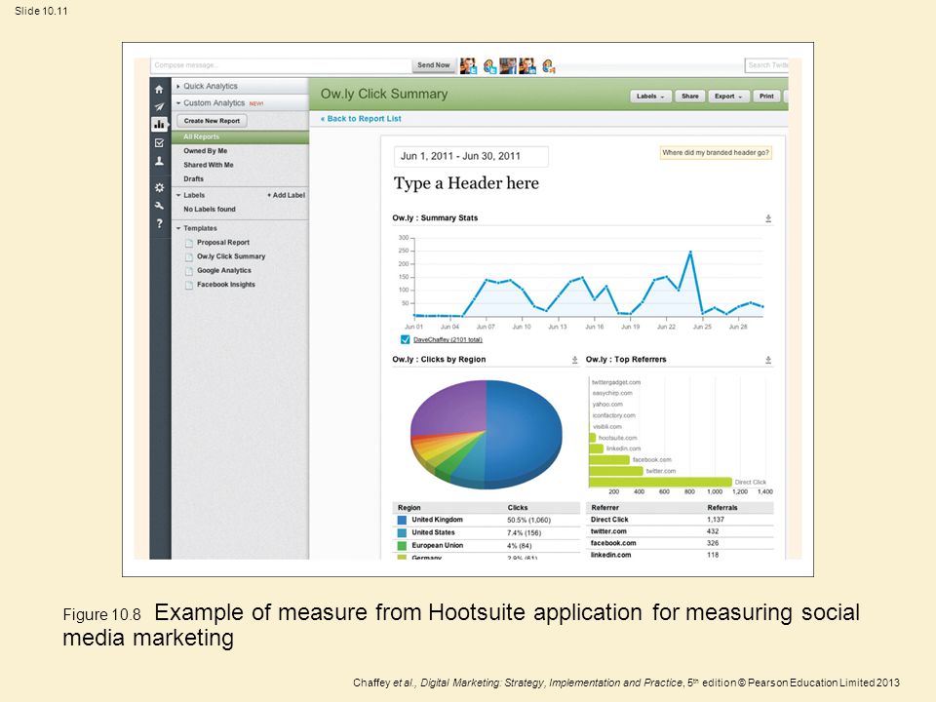The height and width of the screenshot is (702, 936).
Task: Click 'hootsuite.com' label in referrers chart
Action: point(617,438)
